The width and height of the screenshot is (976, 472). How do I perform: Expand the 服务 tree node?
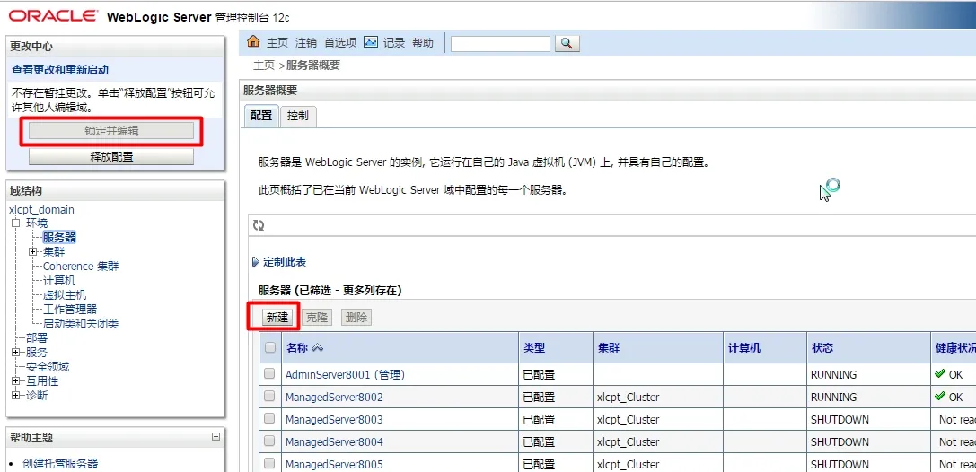tap(15, 352)
